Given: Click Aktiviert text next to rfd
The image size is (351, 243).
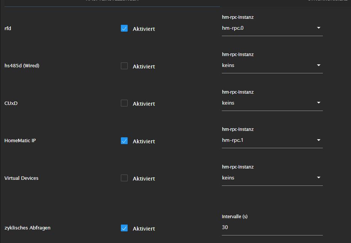Looking at the screenshot, I should [x=144, y=29].
